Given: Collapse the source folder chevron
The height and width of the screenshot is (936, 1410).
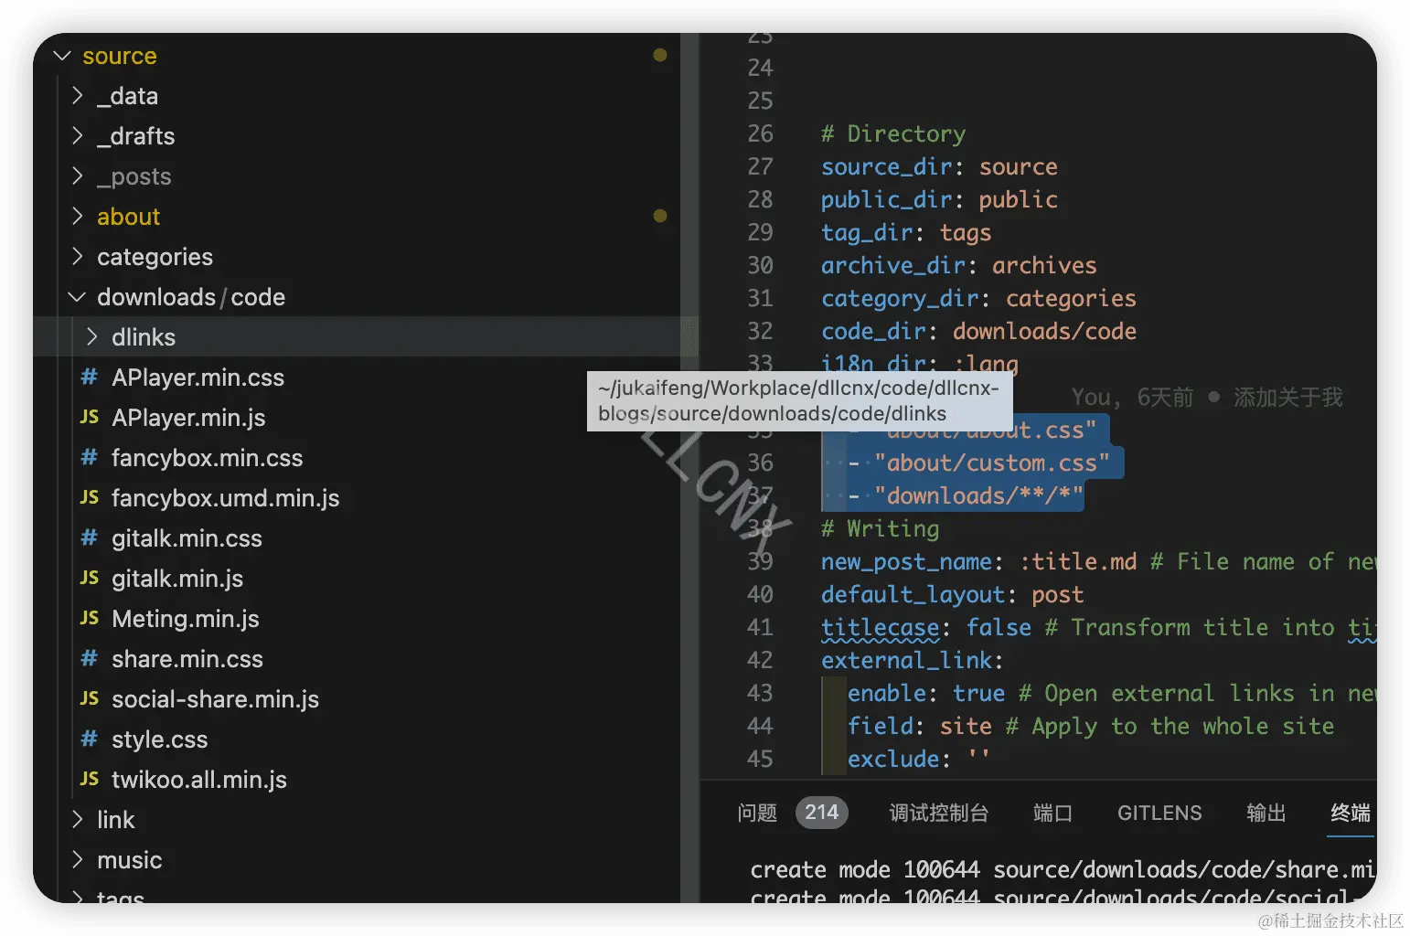Looking at the screenshot, I should (x=62, y=56).
